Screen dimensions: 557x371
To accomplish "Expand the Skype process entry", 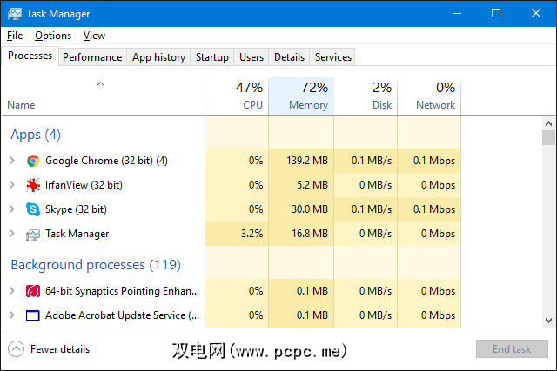I will tap(11, 209).
